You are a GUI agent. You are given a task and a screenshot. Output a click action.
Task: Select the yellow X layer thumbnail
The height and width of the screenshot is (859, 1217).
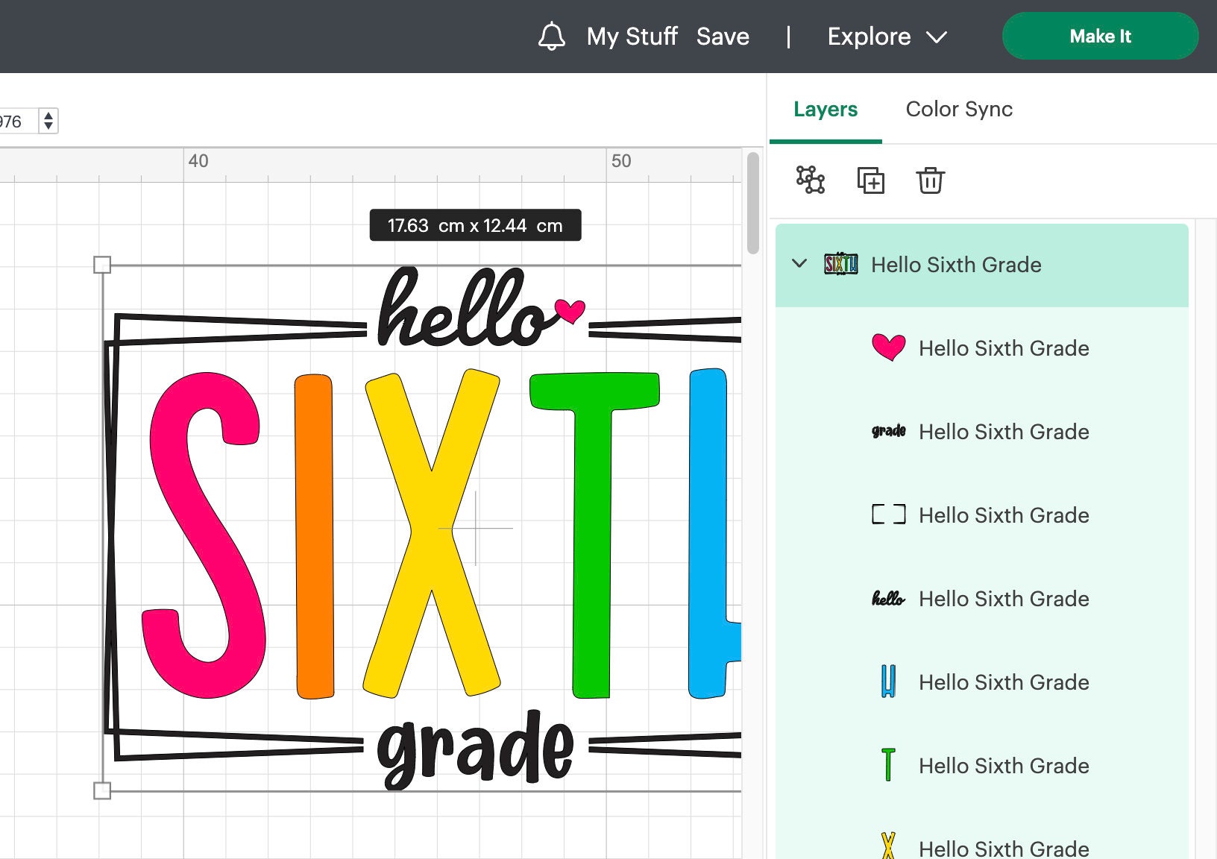888,846
